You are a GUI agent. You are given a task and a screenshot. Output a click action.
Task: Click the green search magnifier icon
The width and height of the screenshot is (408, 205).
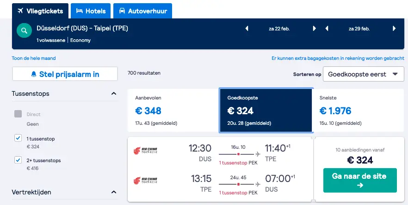(24, 30)
